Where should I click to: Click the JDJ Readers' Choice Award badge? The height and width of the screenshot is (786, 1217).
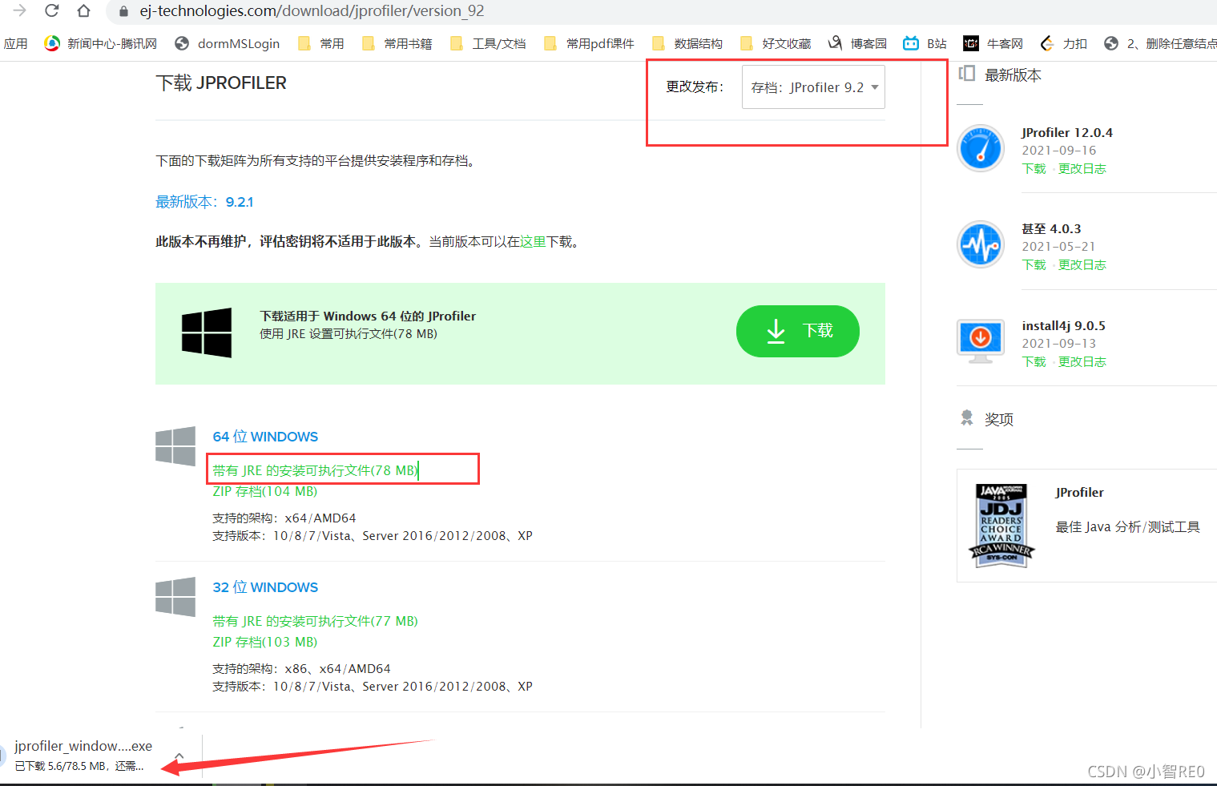1001,526
